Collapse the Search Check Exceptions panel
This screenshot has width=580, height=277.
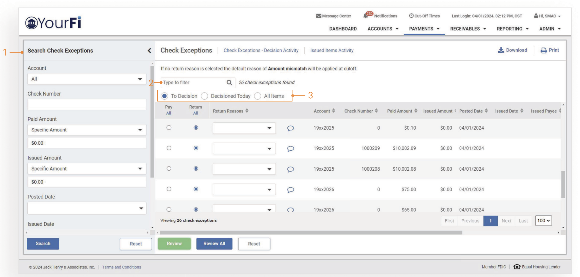(x=149, y=51)
